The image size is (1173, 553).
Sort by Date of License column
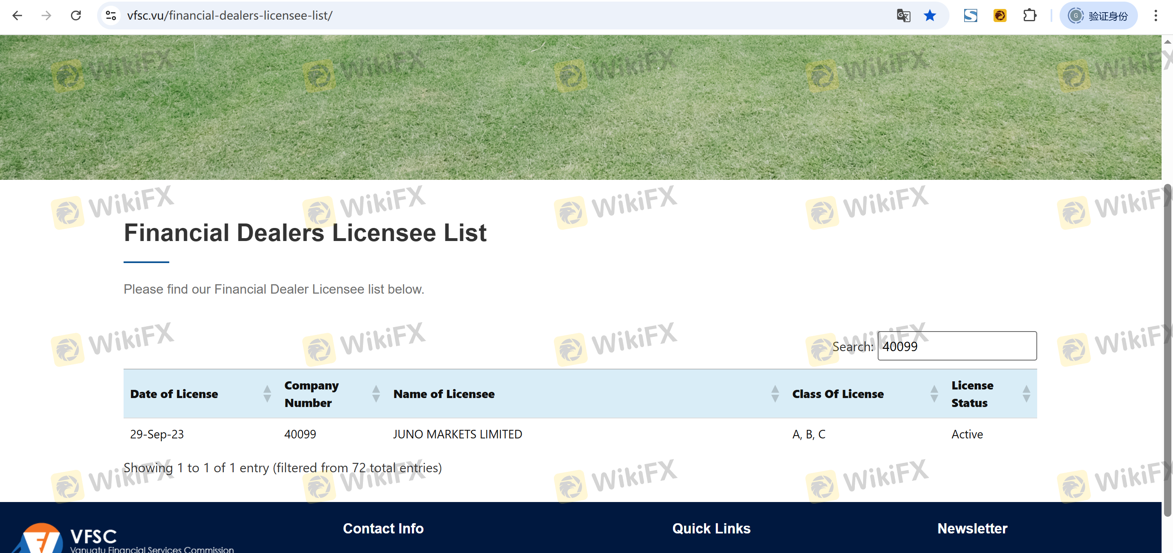[175, 394]
